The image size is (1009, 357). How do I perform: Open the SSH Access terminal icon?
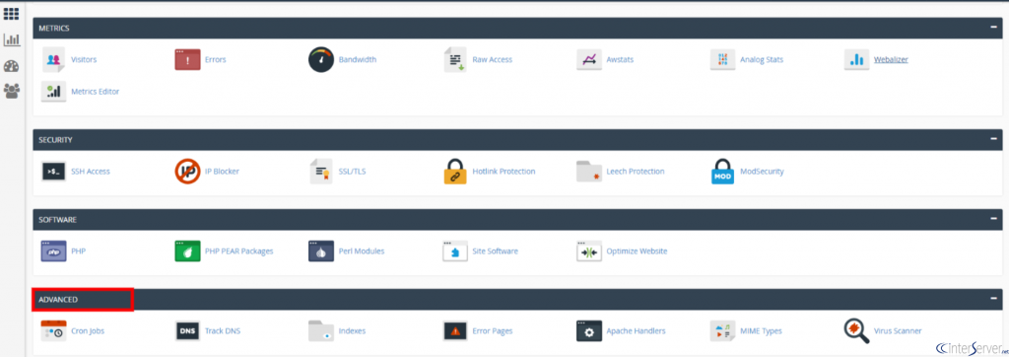coord(53,172)
